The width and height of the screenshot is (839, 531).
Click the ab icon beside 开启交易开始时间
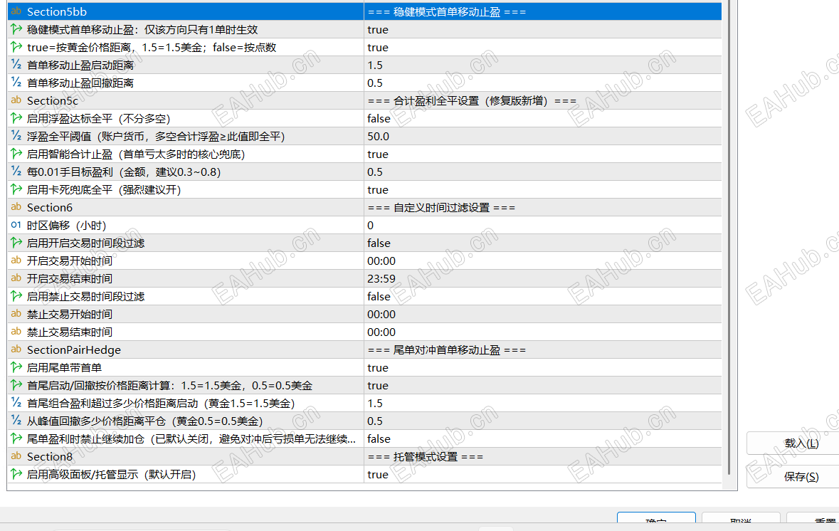(x=16, y=260)
